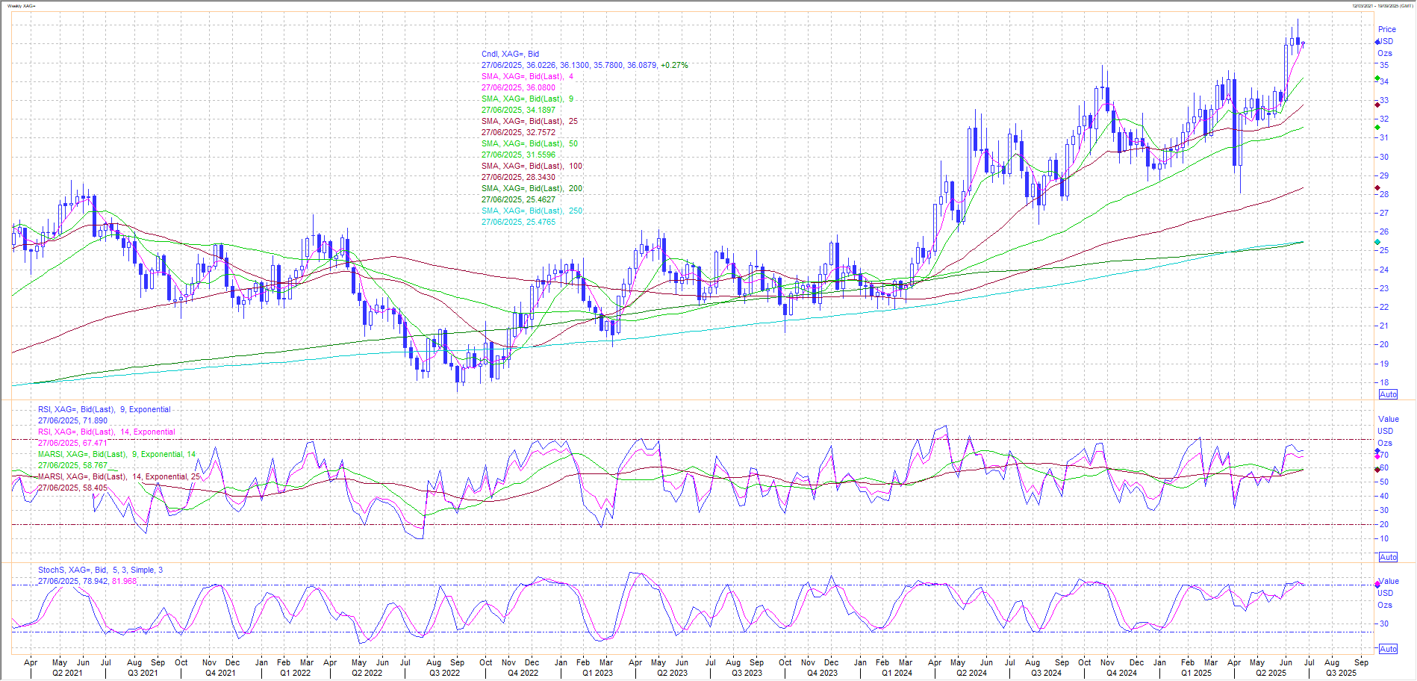
Task: Click the 'Q3 2025' label on the time axis
Action: click(1341, 673)
